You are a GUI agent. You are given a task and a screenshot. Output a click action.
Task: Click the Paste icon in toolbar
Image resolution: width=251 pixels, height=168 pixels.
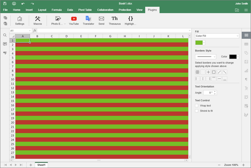[x=5, y=24]
